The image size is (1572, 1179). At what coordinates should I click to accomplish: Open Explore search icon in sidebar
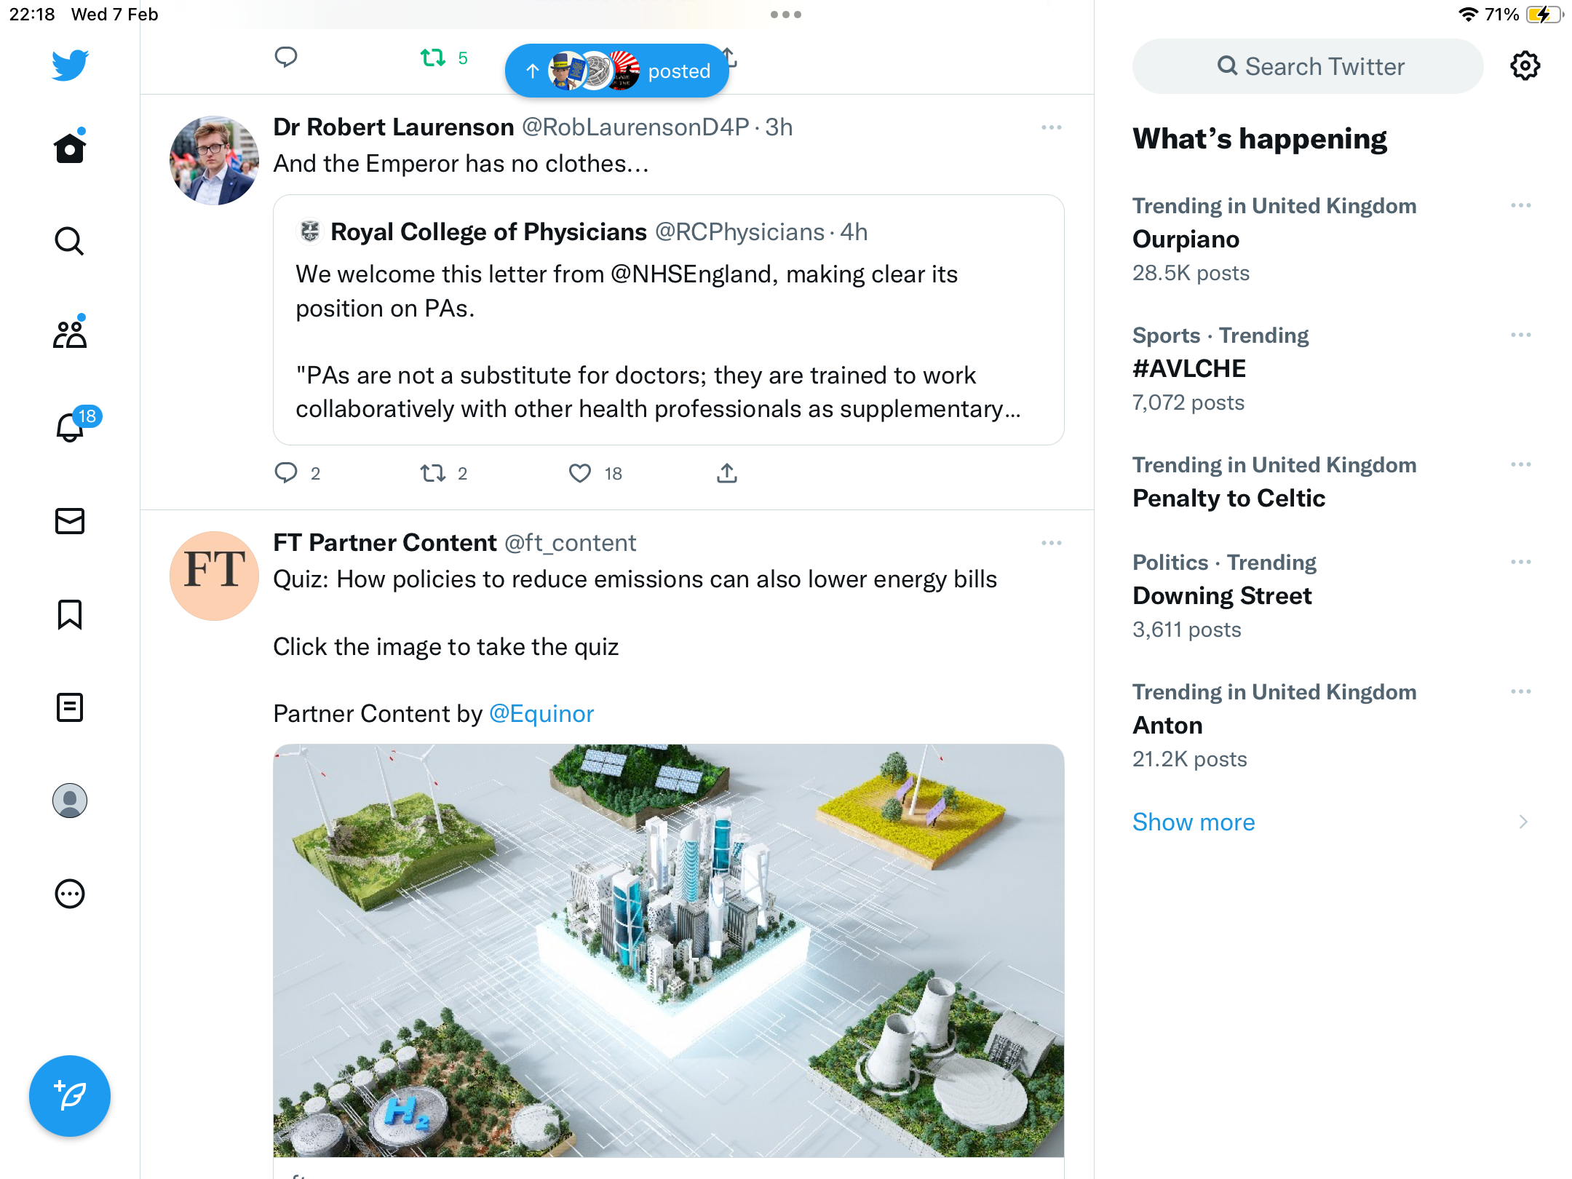[70, 241]
